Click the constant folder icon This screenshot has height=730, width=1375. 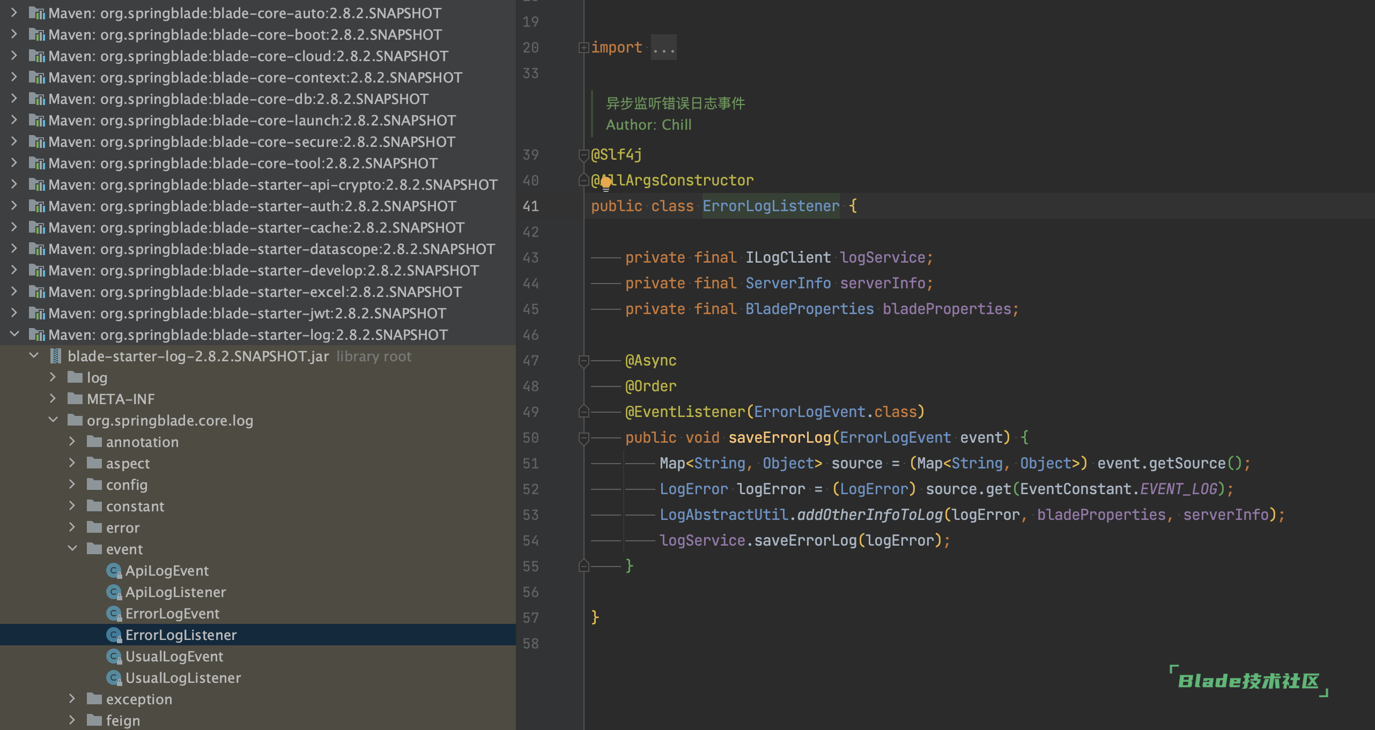94,506
